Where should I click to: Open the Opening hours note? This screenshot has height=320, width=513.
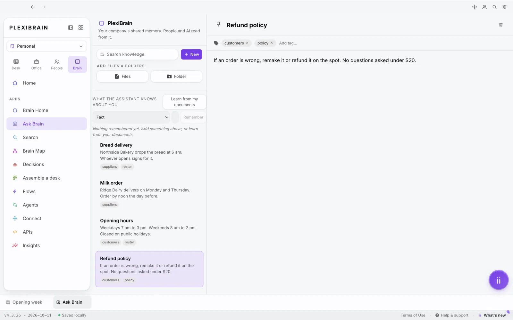pos(149,231)
